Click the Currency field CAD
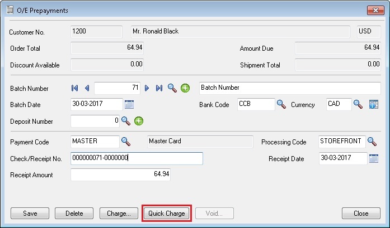 click(339, 104)
